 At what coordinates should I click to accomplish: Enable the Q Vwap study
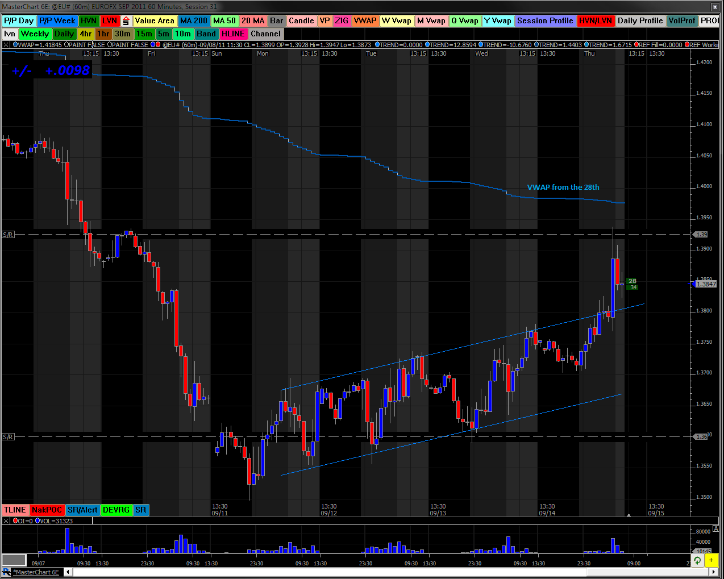click(x=465, y=20)
